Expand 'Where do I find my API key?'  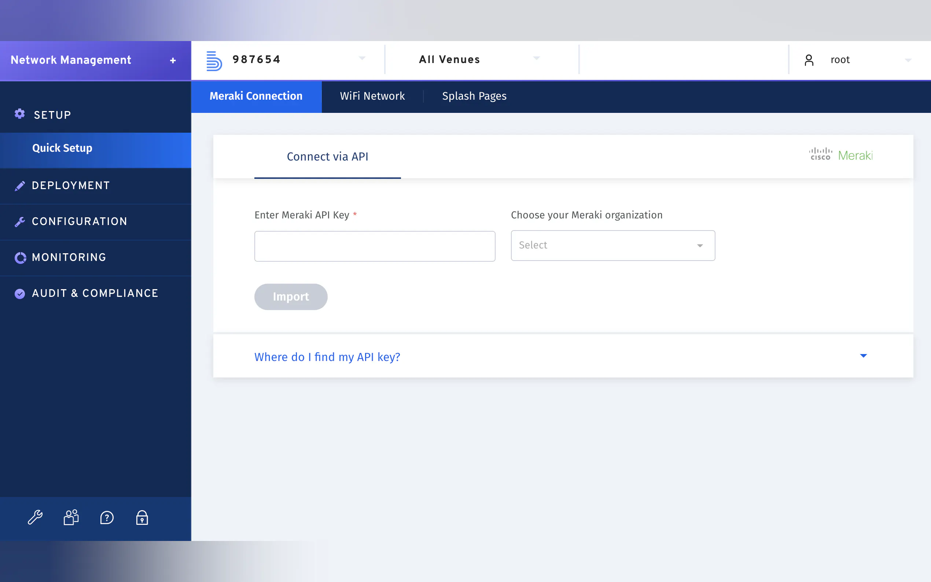coord(863,356)
